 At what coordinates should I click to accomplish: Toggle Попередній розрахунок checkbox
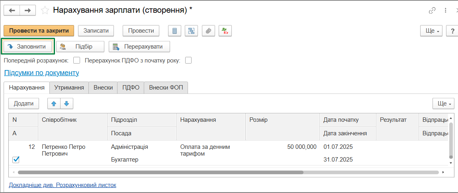pyautogui.click(x=76, y=60)
